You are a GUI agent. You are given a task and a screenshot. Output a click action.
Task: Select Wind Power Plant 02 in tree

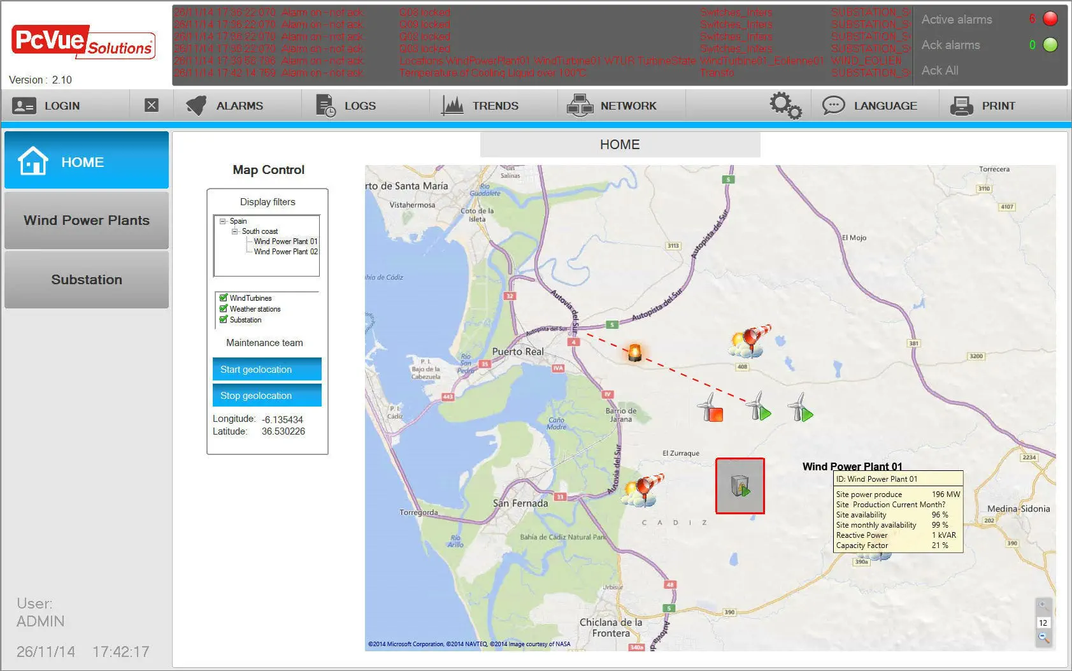coord(285,252)
